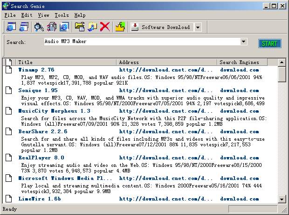Expand the Search history dropdown arrow

[x=243, y=42]
